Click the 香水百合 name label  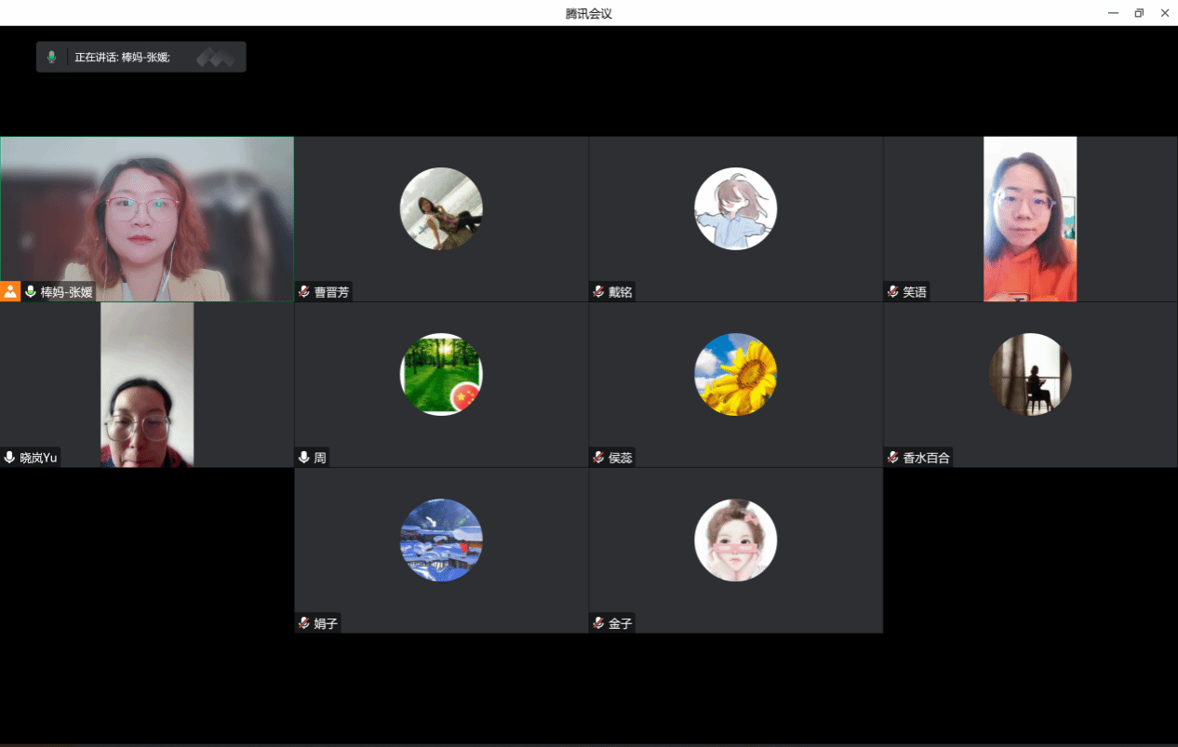click(926, 458)
